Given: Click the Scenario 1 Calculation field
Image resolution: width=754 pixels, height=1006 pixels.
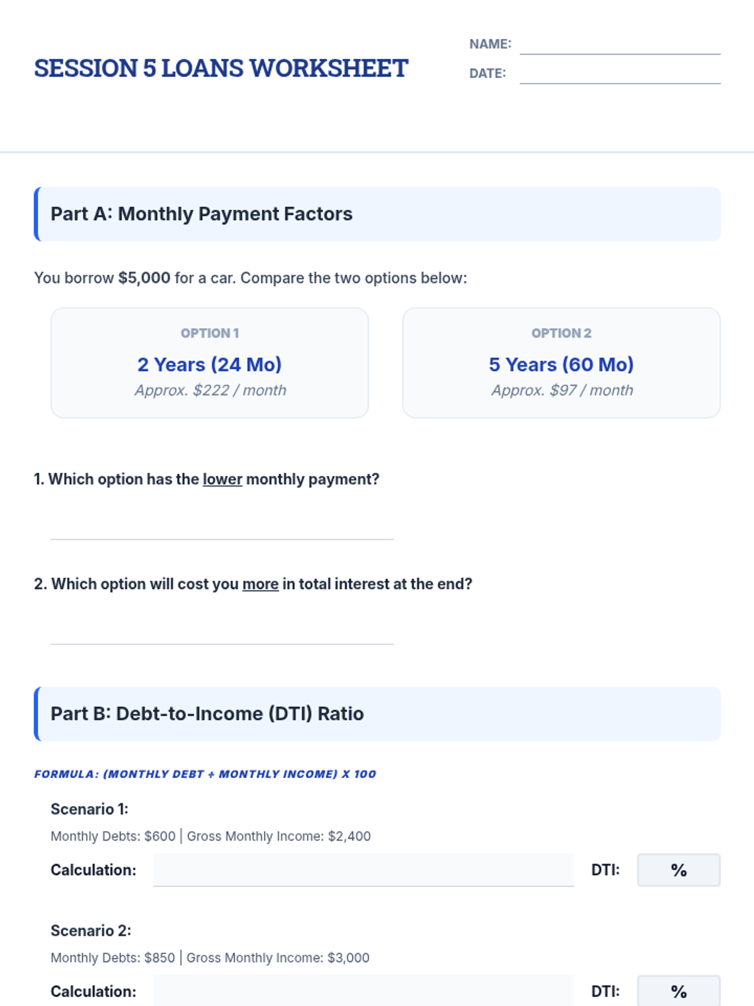Looking at the screenshot, I should click(x=363, y=870).
